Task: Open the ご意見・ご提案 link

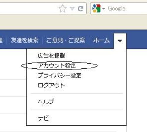Action: click(x=66, y=40)
